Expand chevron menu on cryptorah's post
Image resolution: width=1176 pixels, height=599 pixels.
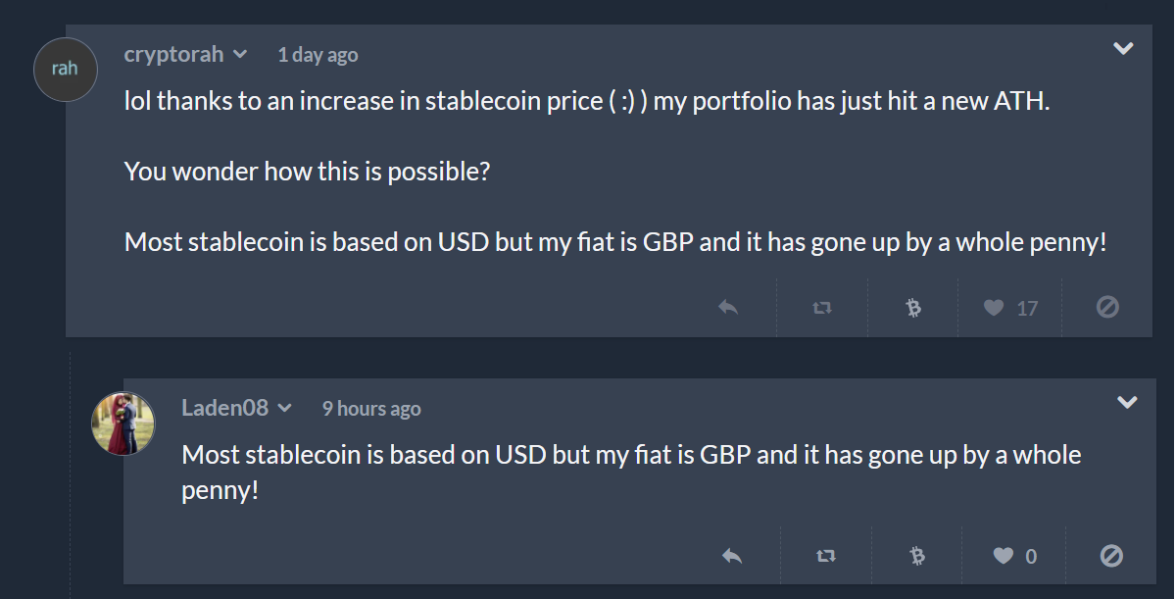(x=1123, y=48)
